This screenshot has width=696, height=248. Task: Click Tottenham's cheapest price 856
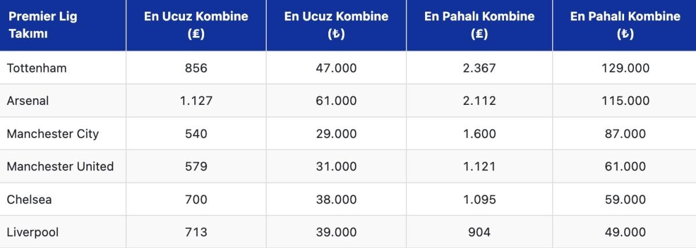(x=196, y=68)
